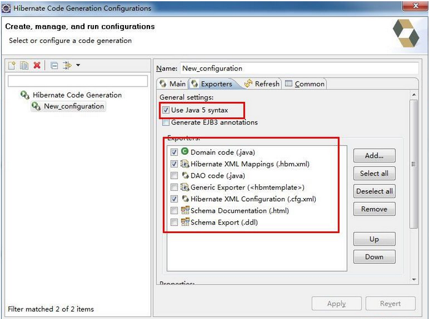Click the filter launch configurations icon
Screen dimensions: 429x319
click(67, 66)
